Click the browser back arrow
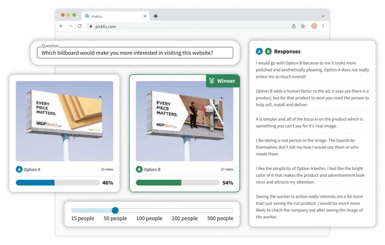This screenshot has height=245, width=385. pyautogui.click(x=62, y=26)
